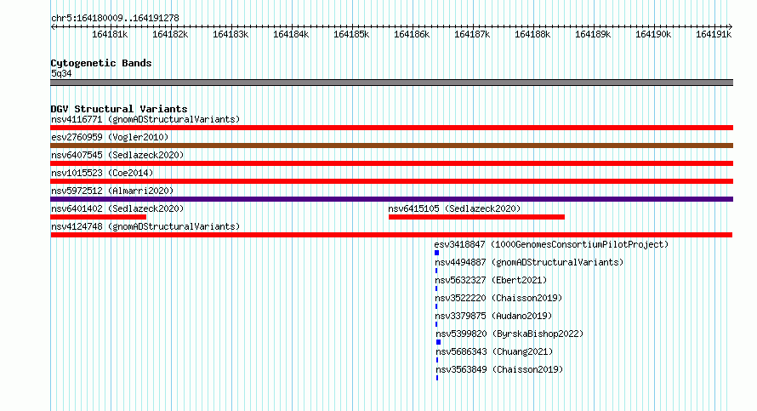The width and height of the screenshot is (757, 411).
Task: Click the 164183k ruler tick label
Action: click(231, 34)
